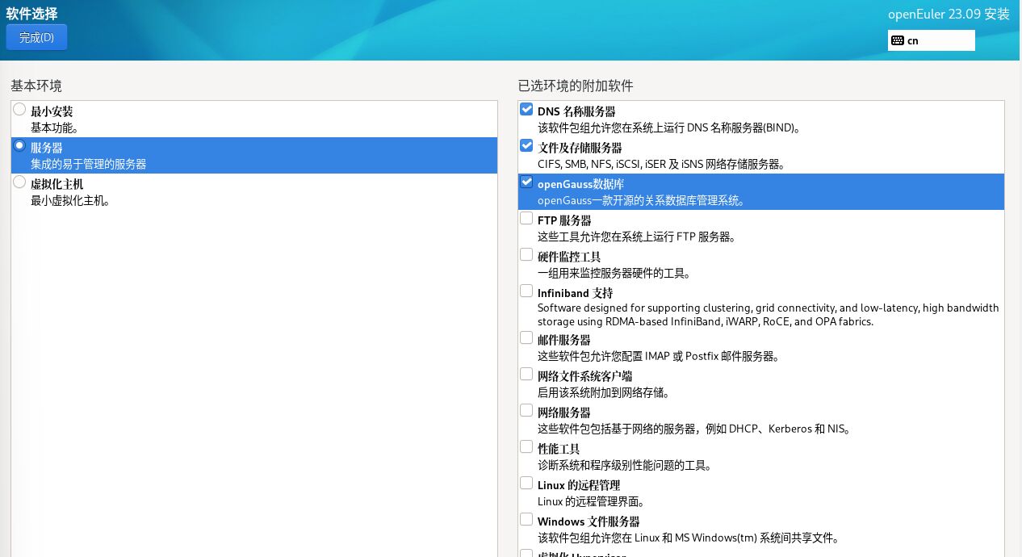Select the 服务器 environment radio button
Screen dimensions: 1022x557
pyautogui.click(x=19, y=146)
